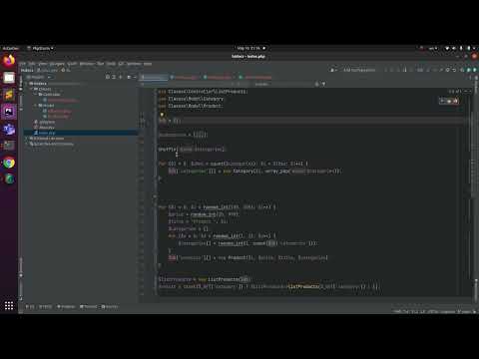Select the file inside the Controller folder
The height and width of the screenshot is (359, 479).
pos(63,100)
